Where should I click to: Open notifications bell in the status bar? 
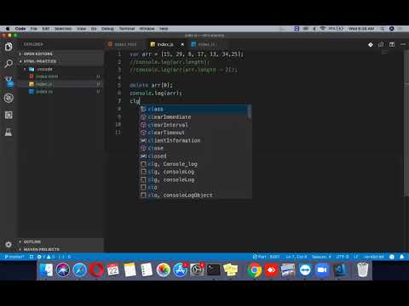click(402, 257)
